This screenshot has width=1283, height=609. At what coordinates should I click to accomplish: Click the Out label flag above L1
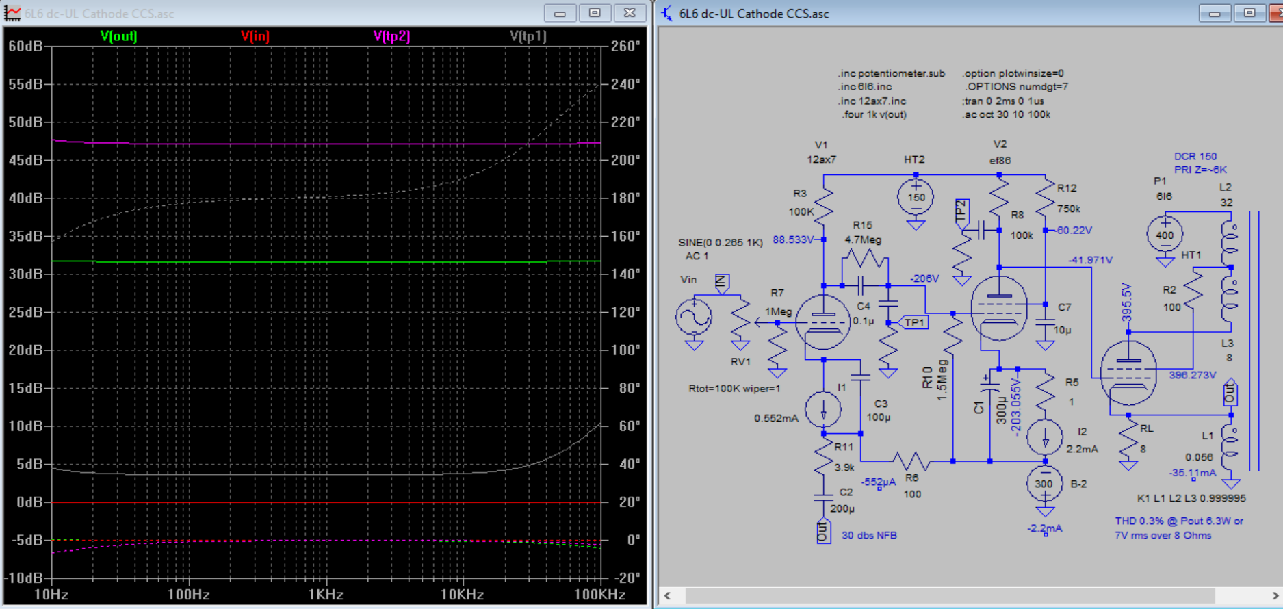[x=1230, y=393]
